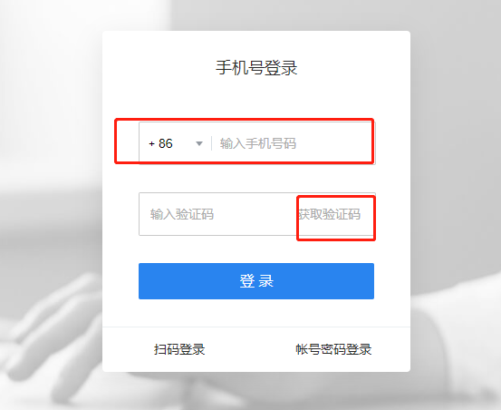501x410 pixels.
Task: Click the 录 character on the blue button
Action: coord(266,281)
